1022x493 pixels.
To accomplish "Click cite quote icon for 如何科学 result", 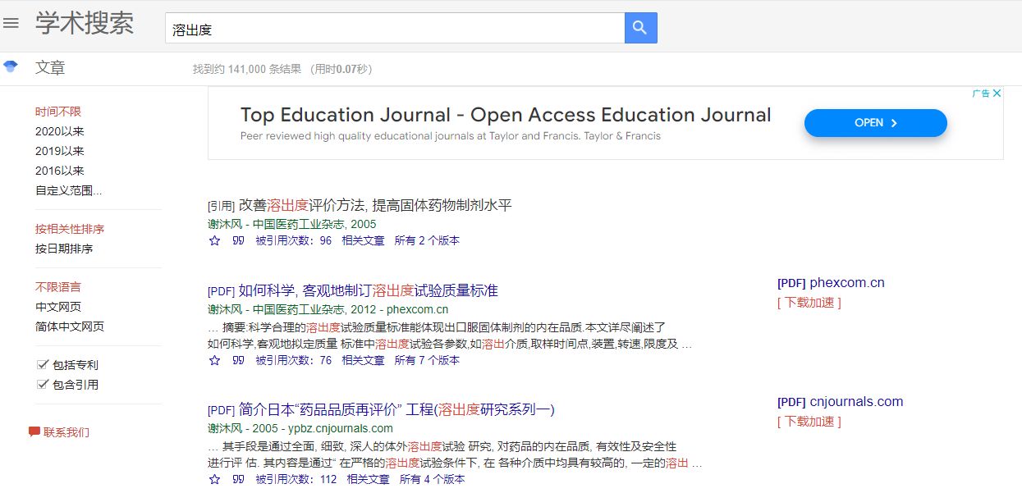I will 238,360.
